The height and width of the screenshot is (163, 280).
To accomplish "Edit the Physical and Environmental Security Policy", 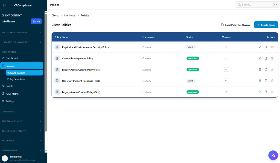I will (x=260, y=47).
